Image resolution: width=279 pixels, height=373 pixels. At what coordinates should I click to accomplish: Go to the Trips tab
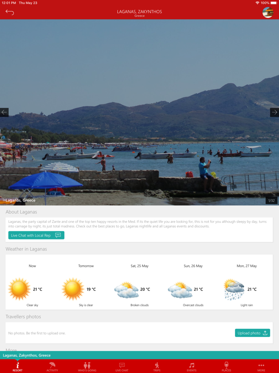[157, 367]
